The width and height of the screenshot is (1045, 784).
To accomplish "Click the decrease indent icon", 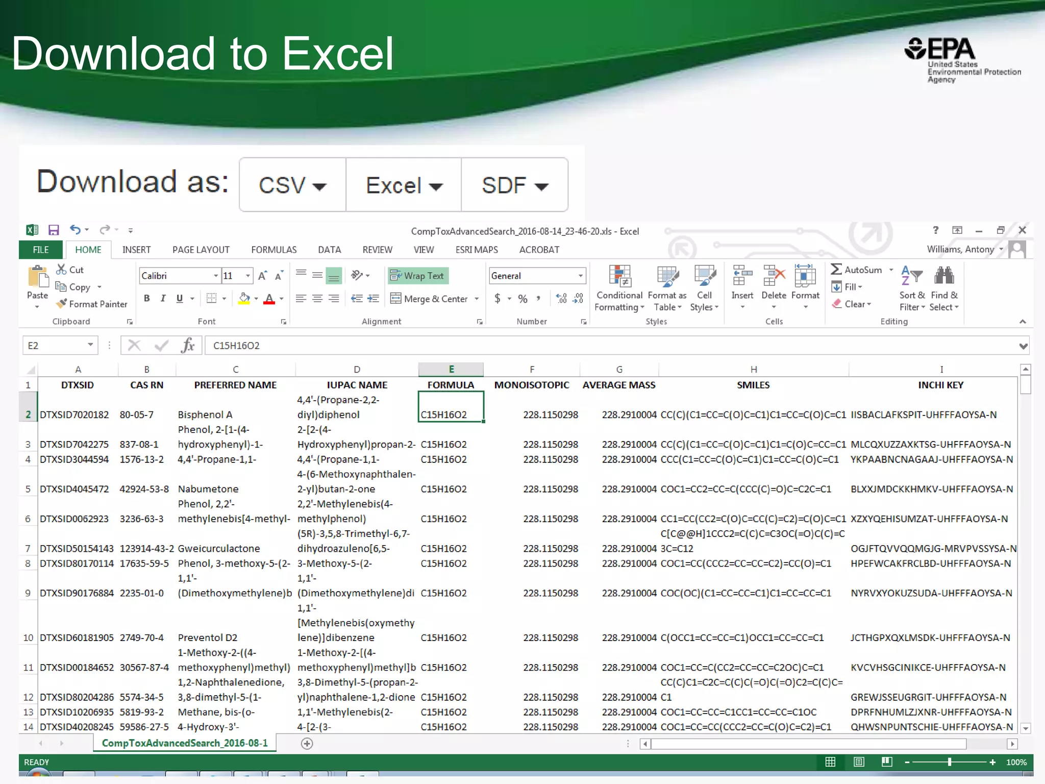I will tap(357, 299).
